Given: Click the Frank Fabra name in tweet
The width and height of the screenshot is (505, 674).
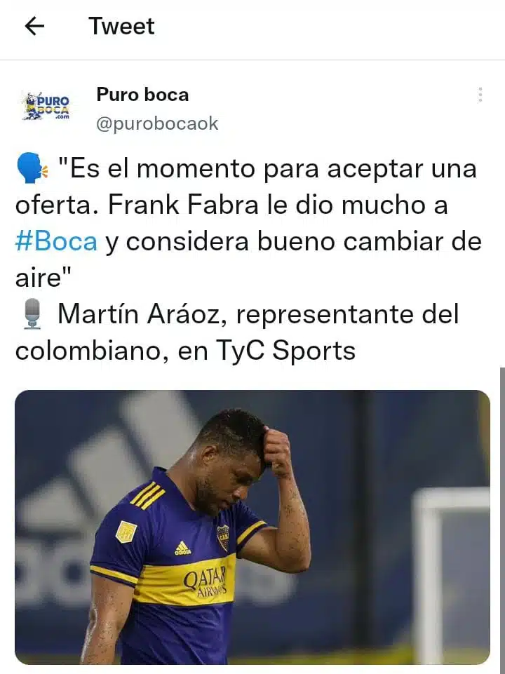Looking at the screenshot, I should coord(183,205).
